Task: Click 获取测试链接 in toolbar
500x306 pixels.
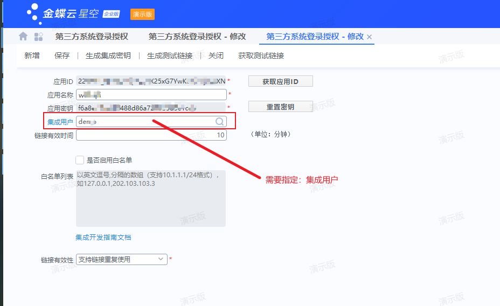Action: [x=261, y=55]
